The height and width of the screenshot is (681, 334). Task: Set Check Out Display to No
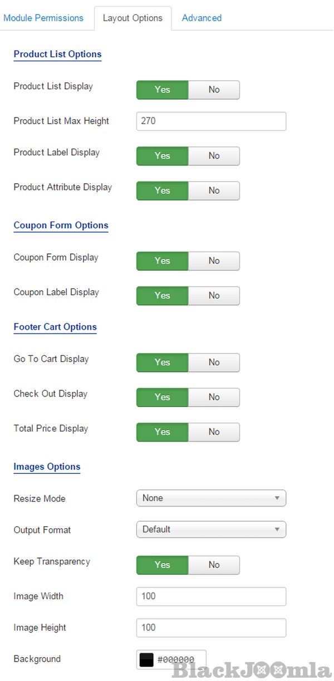coord(214,397)
